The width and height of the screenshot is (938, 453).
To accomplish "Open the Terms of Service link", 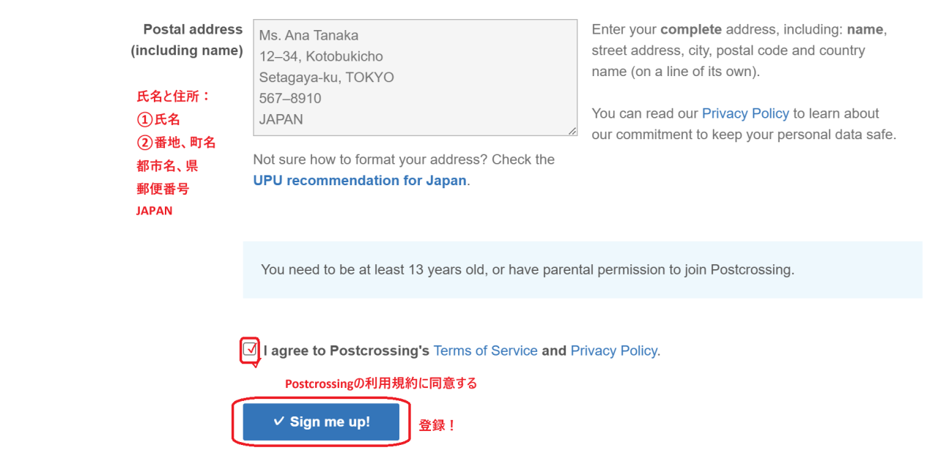I will tap(485, 351).
